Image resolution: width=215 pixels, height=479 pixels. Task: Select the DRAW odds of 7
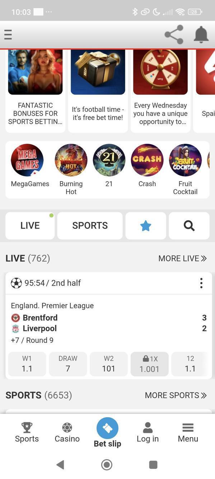coord(67,364)
